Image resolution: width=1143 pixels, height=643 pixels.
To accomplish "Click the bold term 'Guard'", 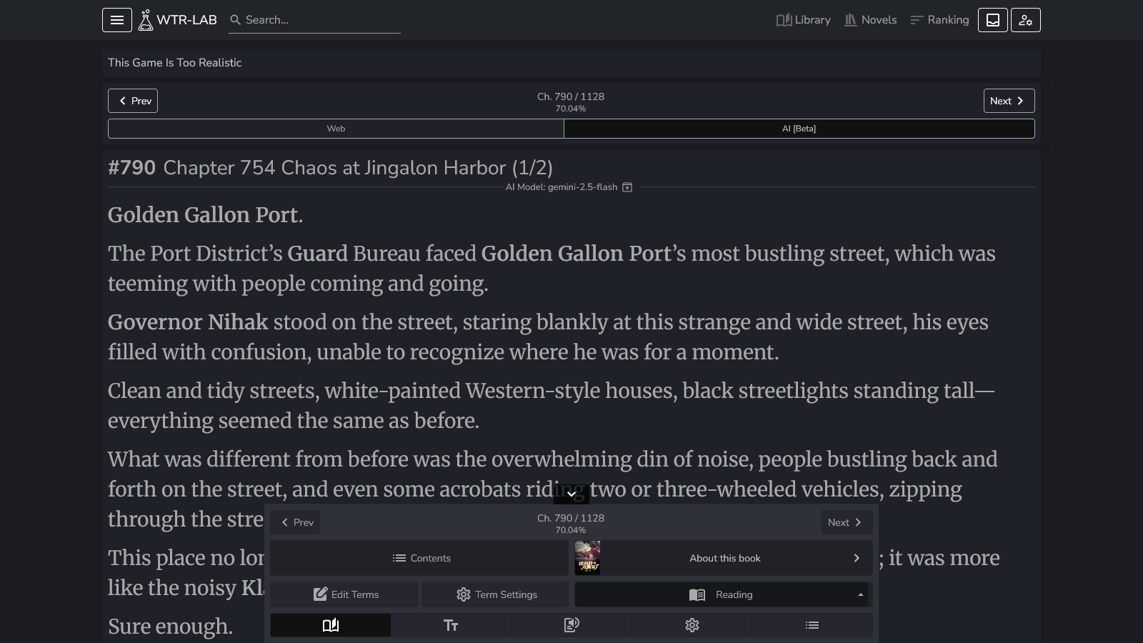I will 317,254.
